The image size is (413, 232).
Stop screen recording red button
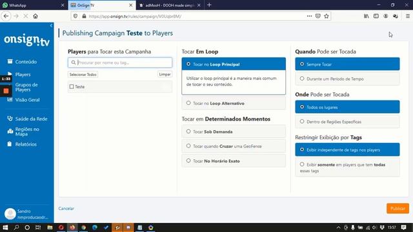coord(6,91)
